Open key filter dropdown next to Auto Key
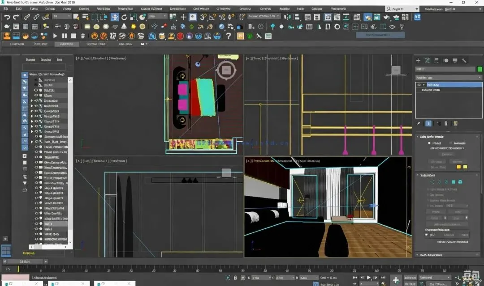 point(435,278)
